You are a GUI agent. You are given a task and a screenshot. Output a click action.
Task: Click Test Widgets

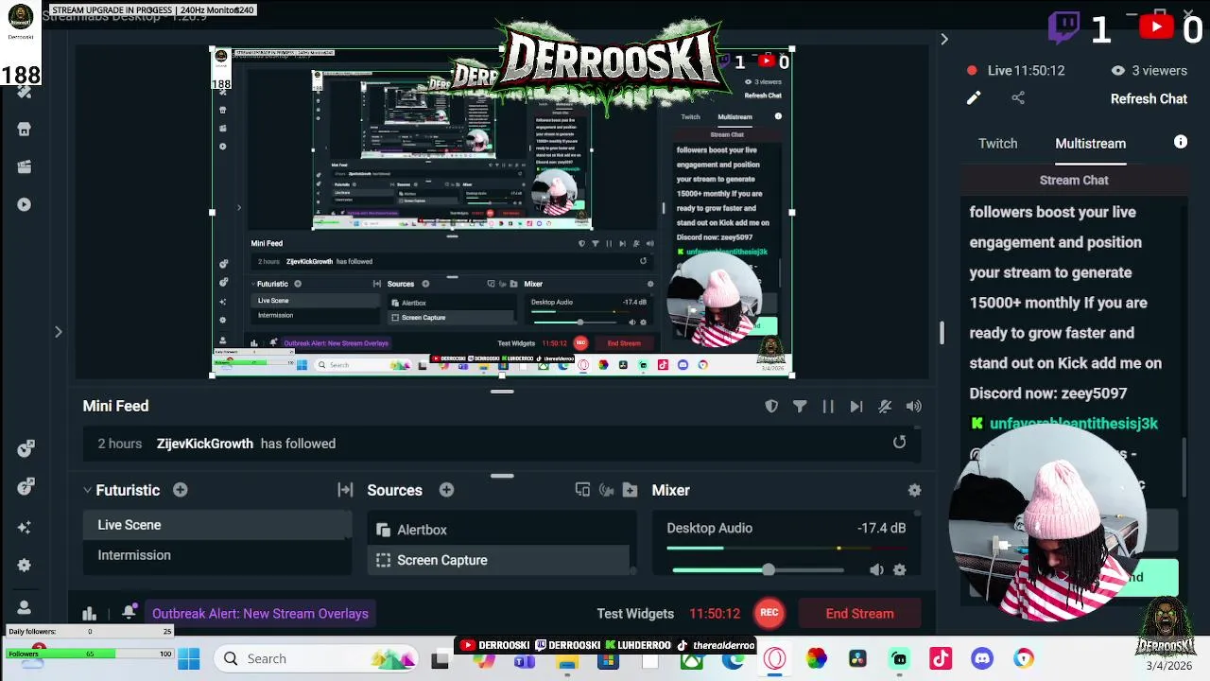(x=635, y=614)
